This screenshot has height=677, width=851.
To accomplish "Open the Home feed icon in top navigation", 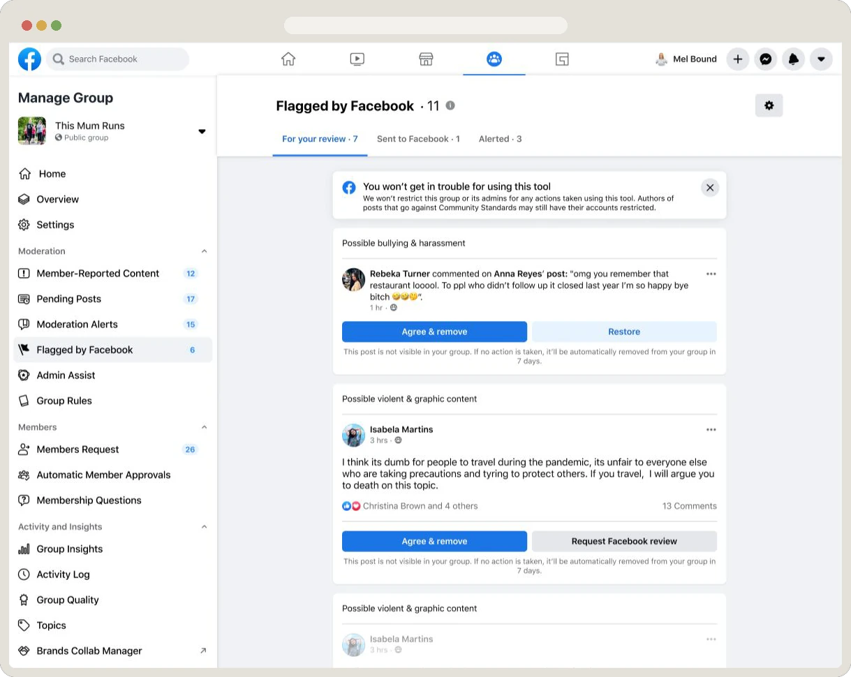I will coord(288,59).
